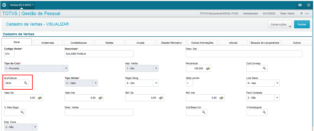
Task: Switch to the Outros tab
Action: [297, 43]
